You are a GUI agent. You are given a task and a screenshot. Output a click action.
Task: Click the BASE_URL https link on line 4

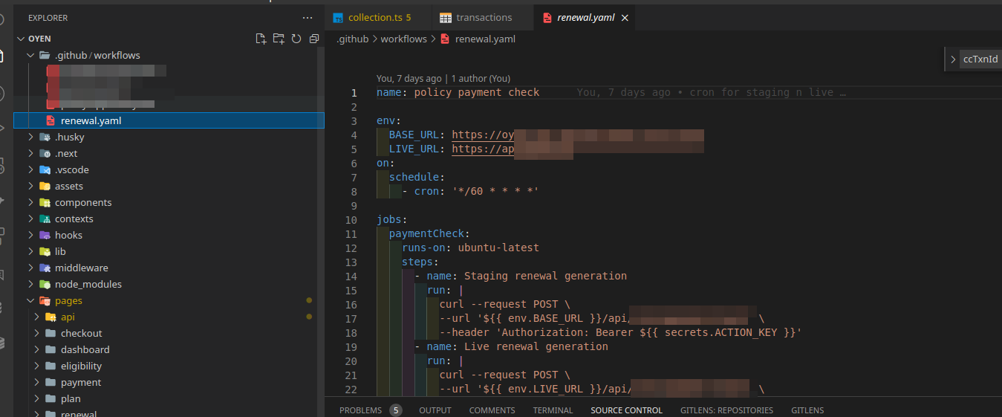pyautogui.click(x=483, y=135)
